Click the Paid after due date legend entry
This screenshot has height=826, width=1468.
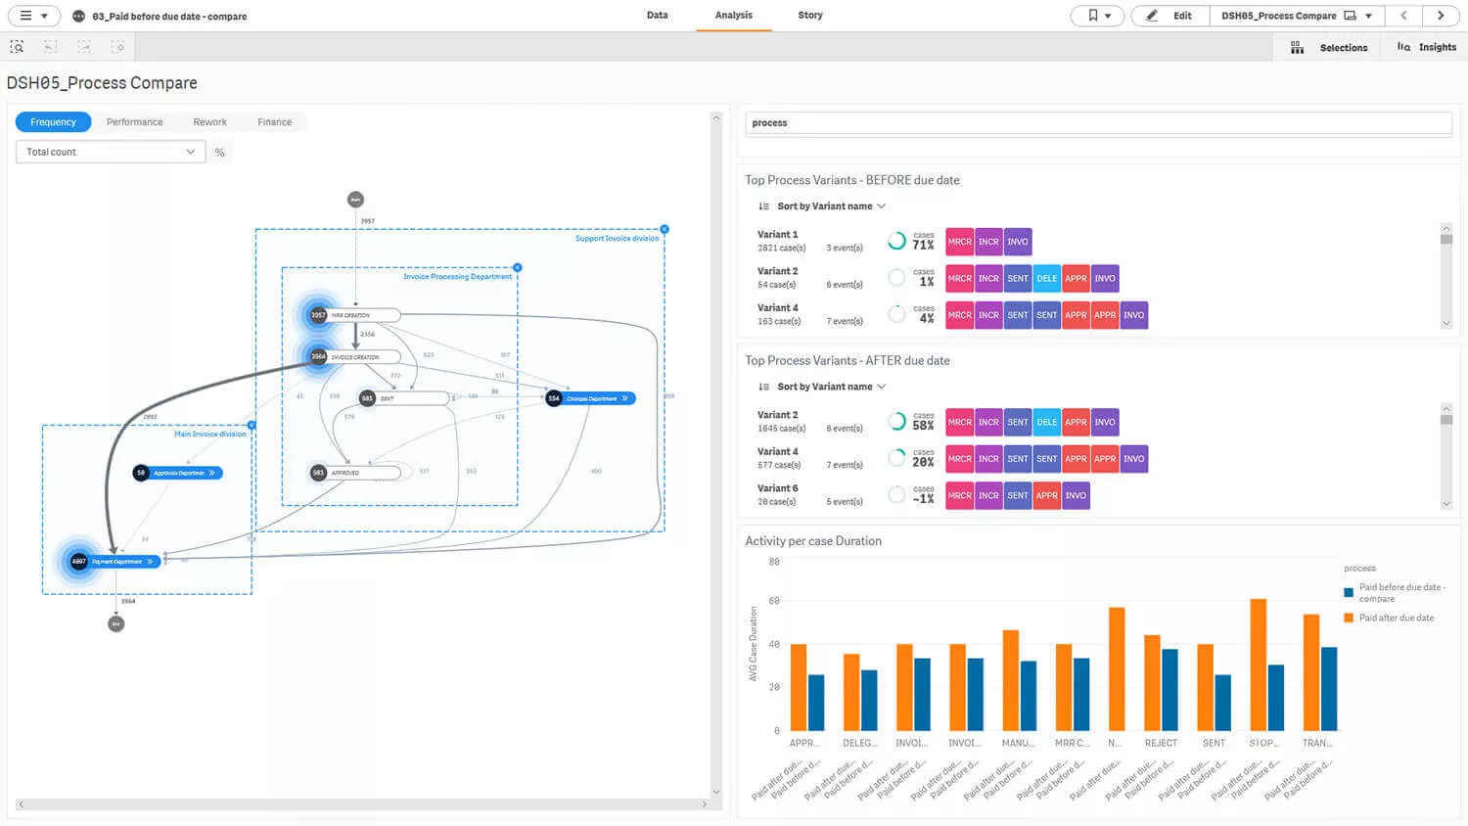pyautogui.click(x=1389, y=618)
